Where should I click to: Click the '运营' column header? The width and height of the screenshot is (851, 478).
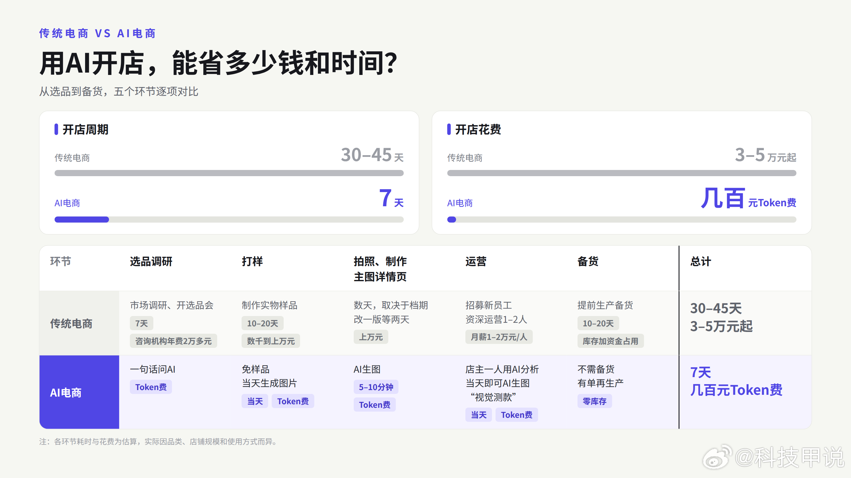(476, 262)
